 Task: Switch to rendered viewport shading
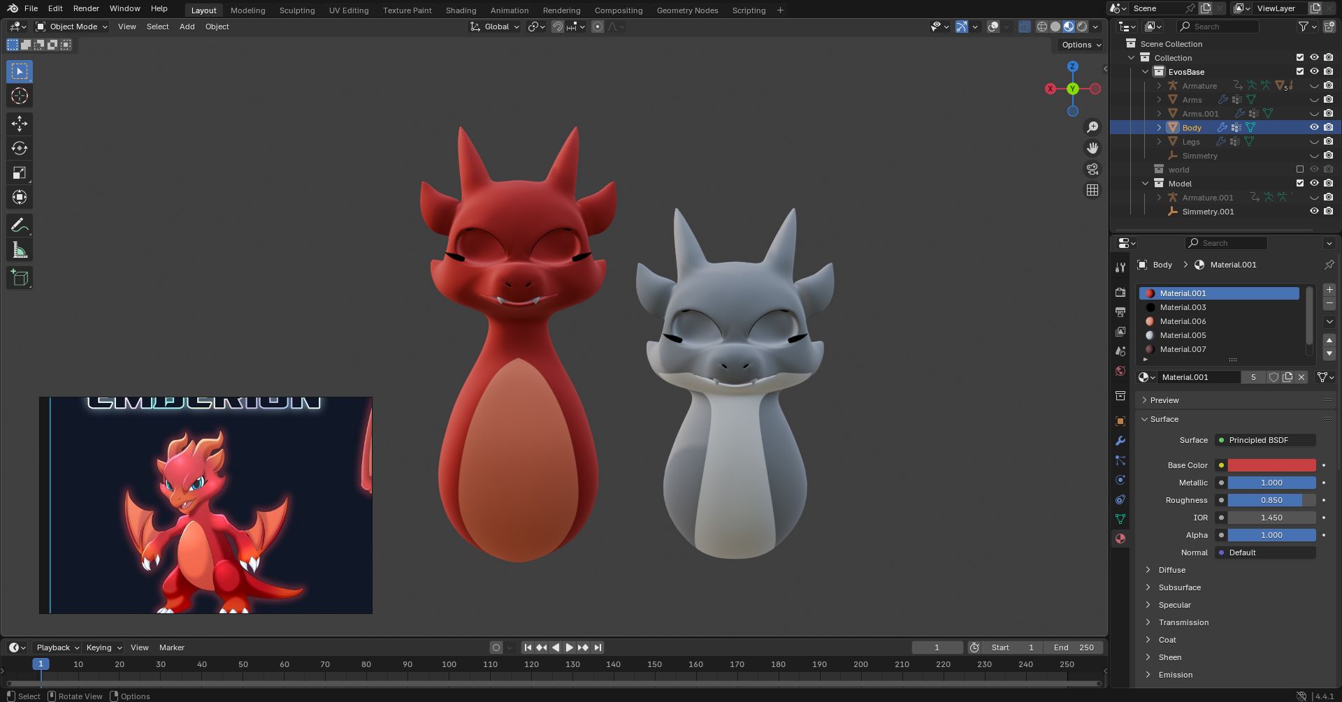point(1082,27)
